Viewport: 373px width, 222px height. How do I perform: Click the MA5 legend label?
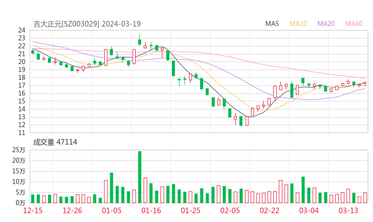coord(272,24)
